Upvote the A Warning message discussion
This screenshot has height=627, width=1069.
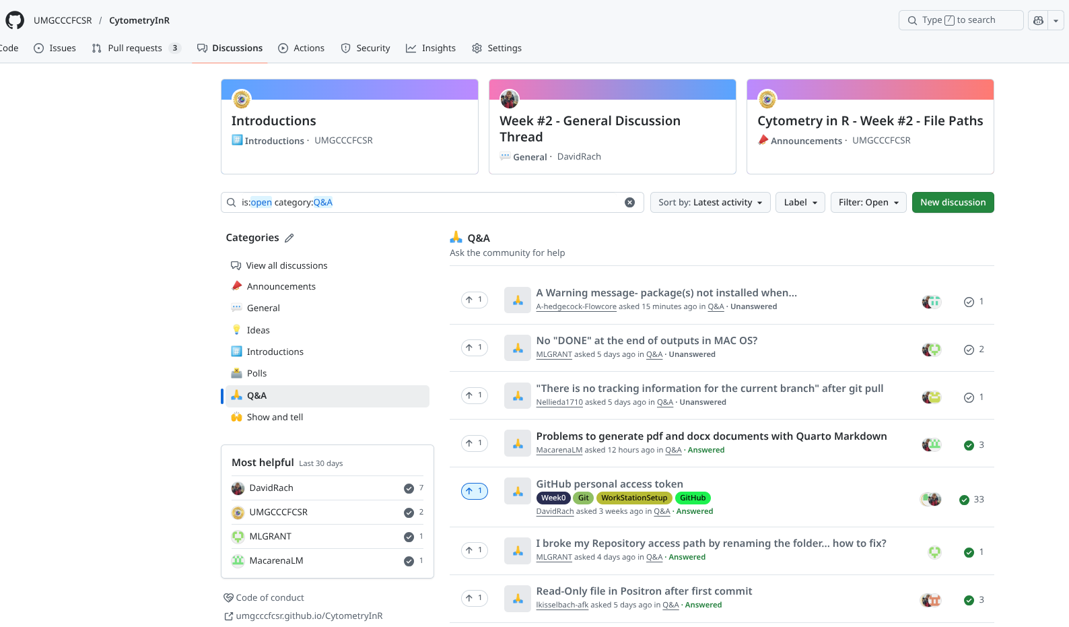click(474, 300)
